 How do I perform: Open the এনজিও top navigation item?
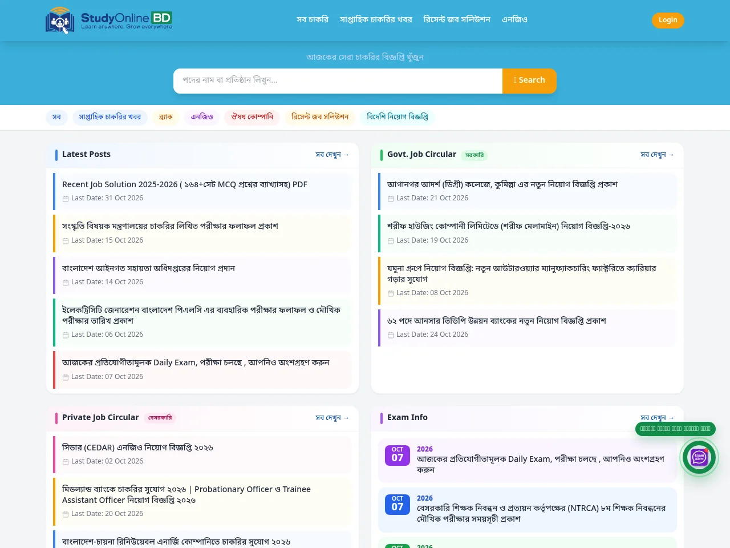pos(514,19)
